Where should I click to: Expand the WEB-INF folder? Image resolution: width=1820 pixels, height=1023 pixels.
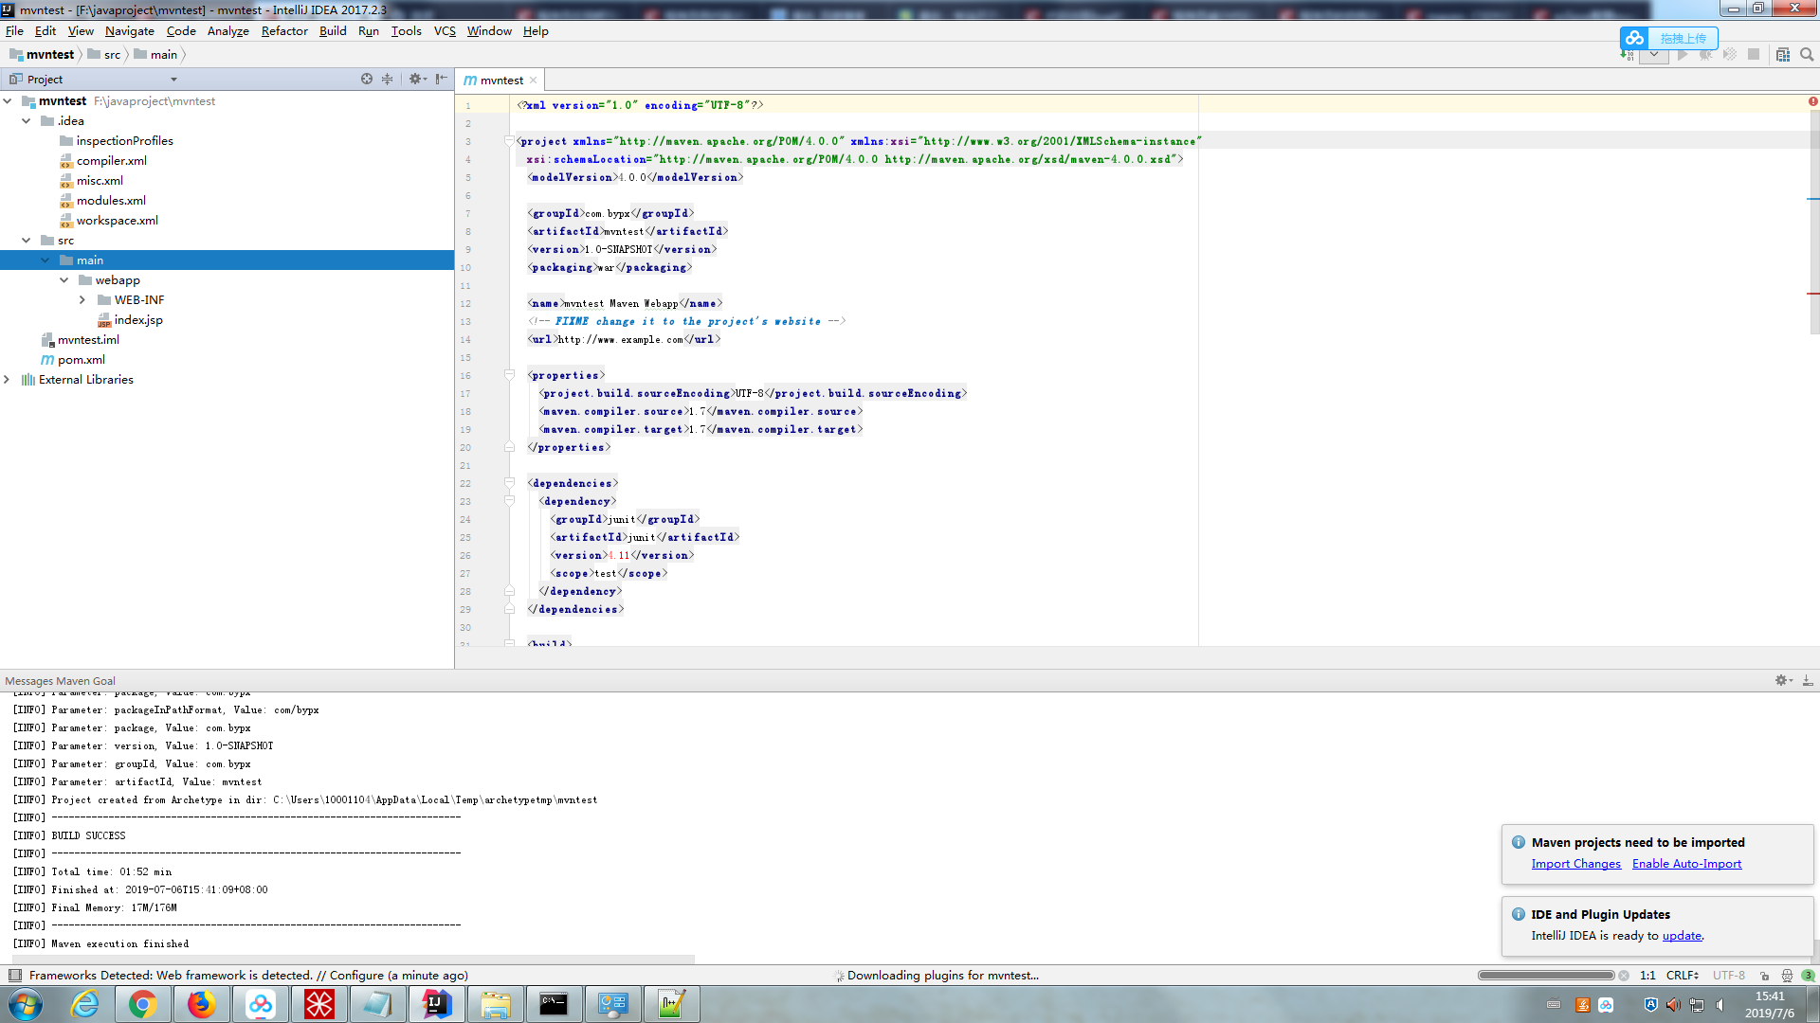82,300
